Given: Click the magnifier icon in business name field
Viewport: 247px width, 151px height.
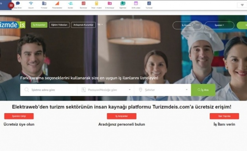Looking at the screenshot, I should click(x=27, y=90).
